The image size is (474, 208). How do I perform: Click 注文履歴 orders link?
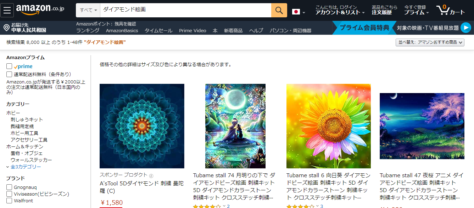tap(382, 12)
